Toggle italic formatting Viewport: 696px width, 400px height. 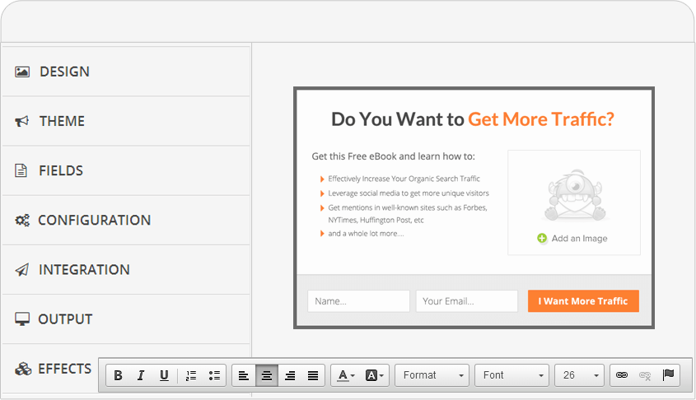(x=141, y=375)
